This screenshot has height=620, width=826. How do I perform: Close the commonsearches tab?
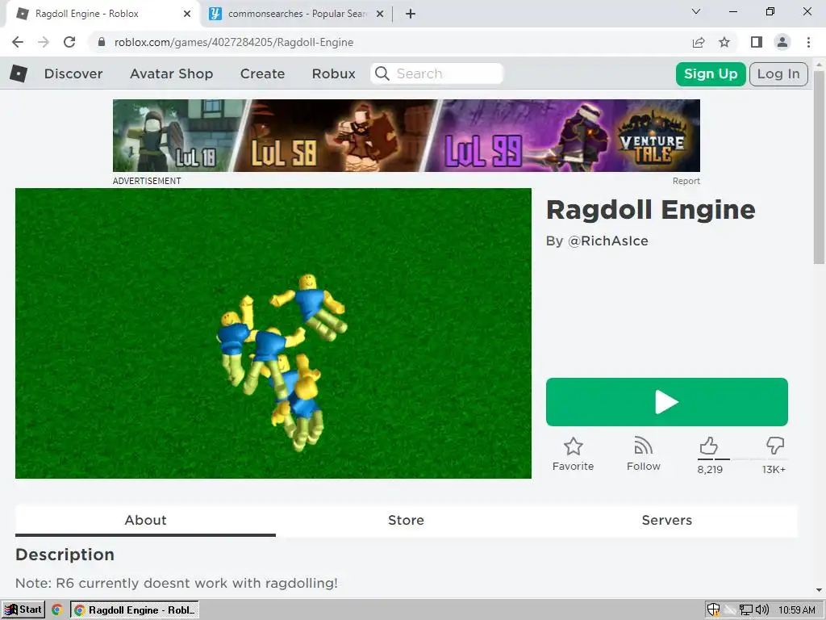(x=380, y=14)
